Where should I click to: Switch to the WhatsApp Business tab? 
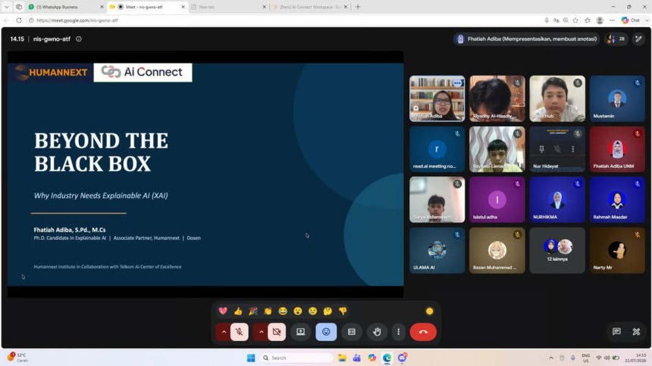coord(66,7)
